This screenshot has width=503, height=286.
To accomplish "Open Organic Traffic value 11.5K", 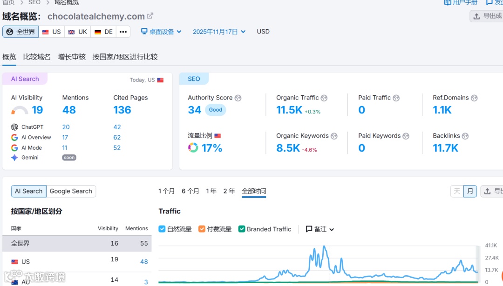I will (289, 110).
